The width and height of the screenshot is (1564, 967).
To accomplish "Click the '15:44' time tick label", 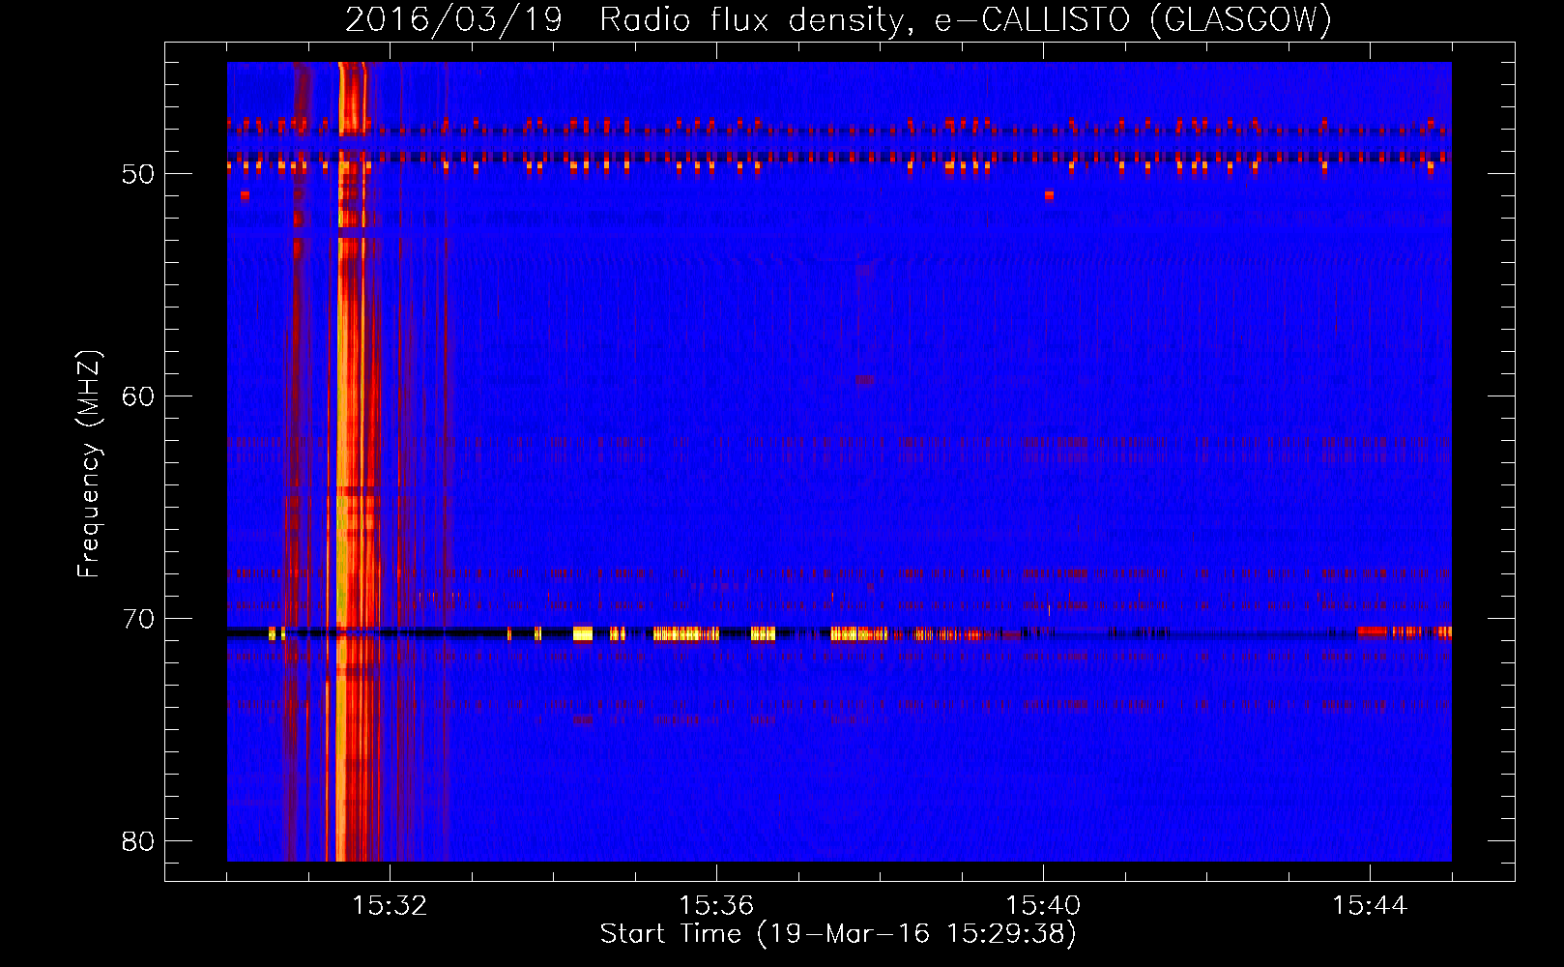I will tap(1370, 905).
